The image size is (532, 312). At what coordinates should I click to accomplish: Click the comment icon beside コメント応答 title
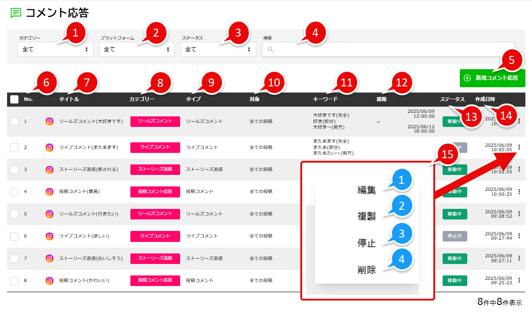(16, 13)
